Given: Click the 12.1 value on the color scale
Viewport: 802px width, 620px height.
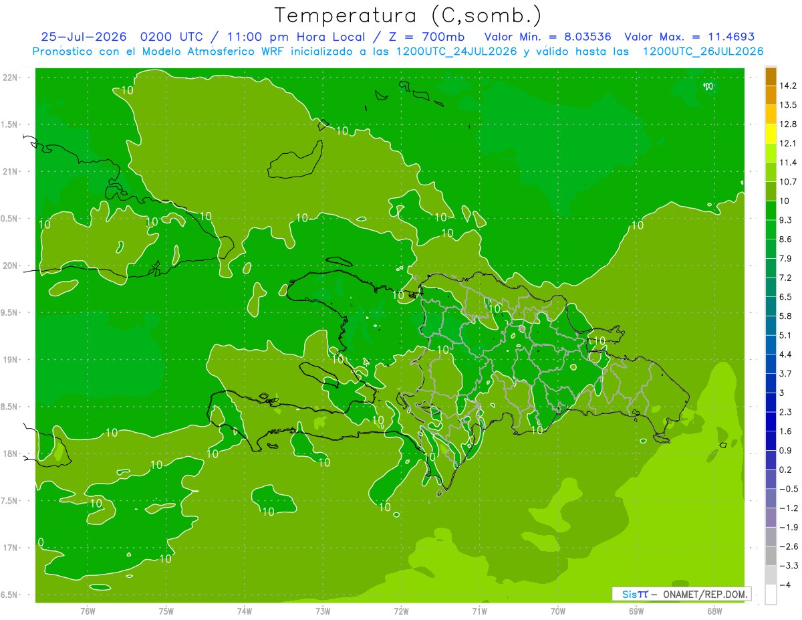Looking at the screenshot, I should 788,143.
